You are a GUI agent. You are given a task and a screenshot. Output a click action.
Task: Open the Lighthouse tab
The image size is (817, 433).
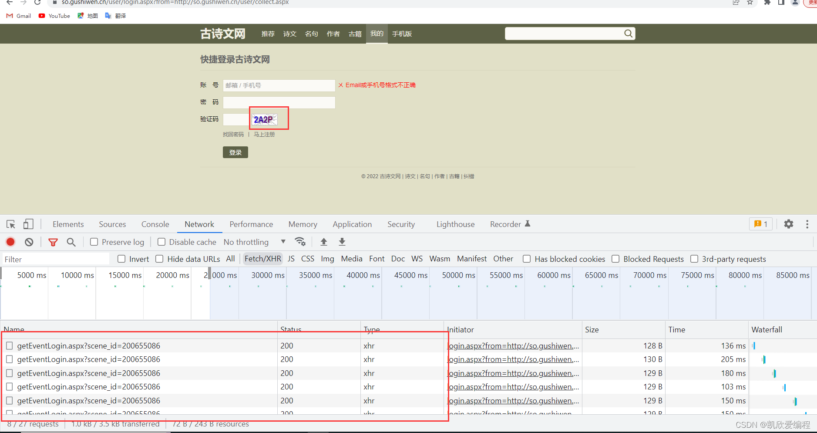[x=455, y=224]
